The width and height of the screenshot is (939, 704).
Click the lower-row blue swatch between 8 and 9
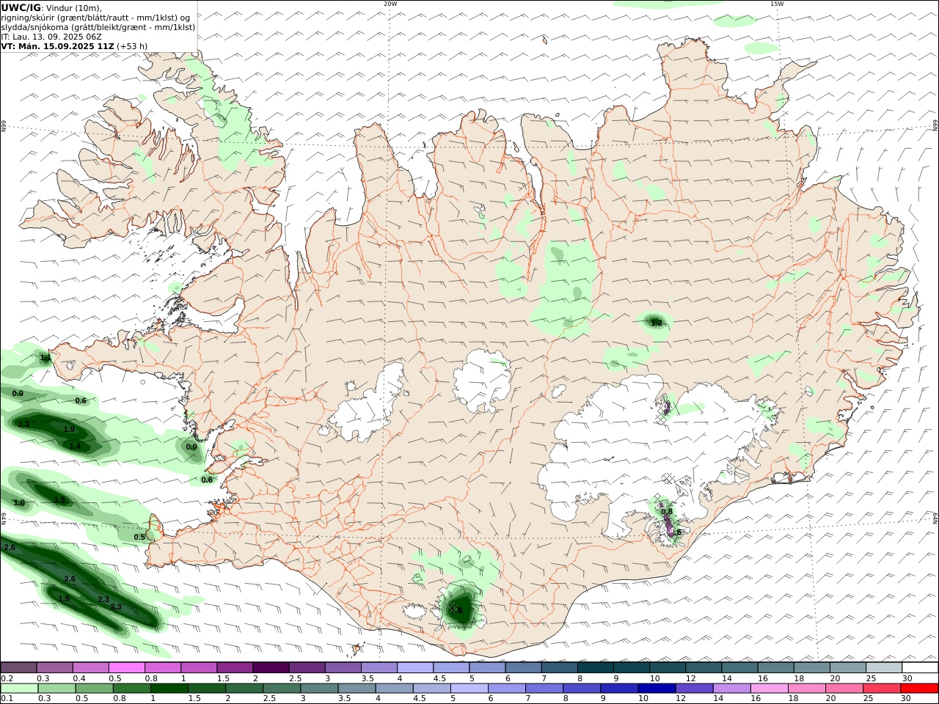[581, 689]
